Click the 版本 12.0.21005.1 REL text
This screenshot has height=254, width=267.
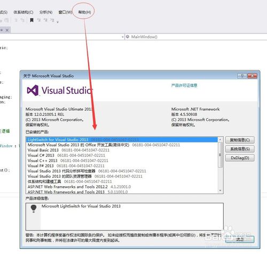(x=45, y=114)
